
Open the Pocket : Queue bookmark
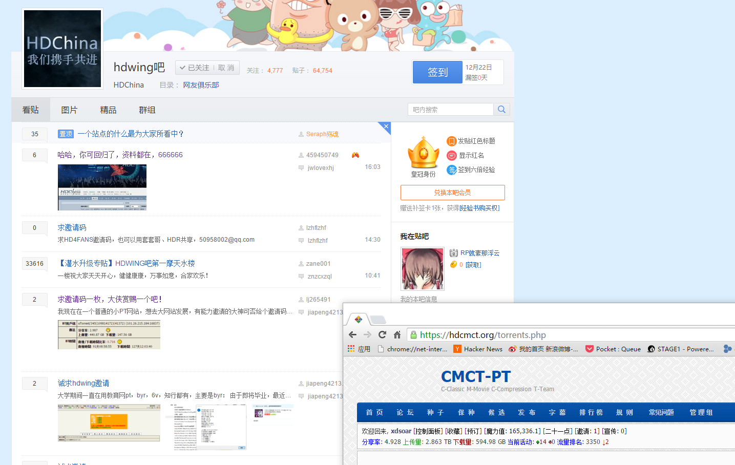(x=613, y=349)
